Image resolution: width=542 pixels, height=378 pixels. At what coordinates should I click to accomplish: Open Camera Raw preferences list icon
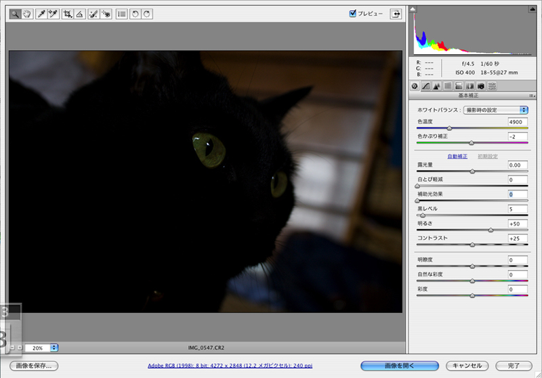tap(122, 14)
